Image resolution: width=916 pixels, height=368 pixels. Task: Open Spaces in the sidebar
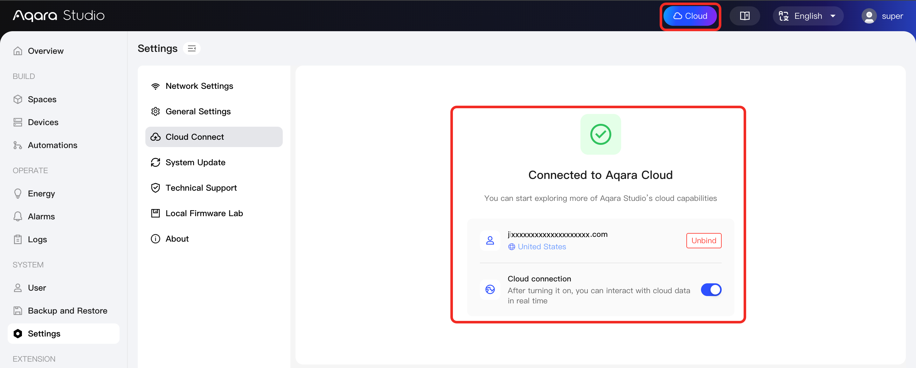[x=63, y=99]
